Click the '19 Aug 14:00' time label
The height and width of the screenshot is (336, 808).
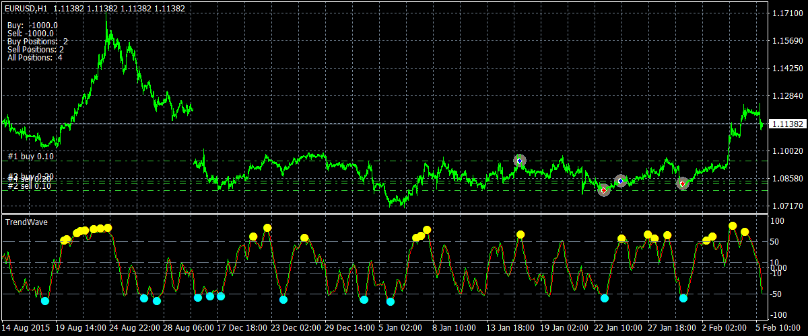coord(80,328)
